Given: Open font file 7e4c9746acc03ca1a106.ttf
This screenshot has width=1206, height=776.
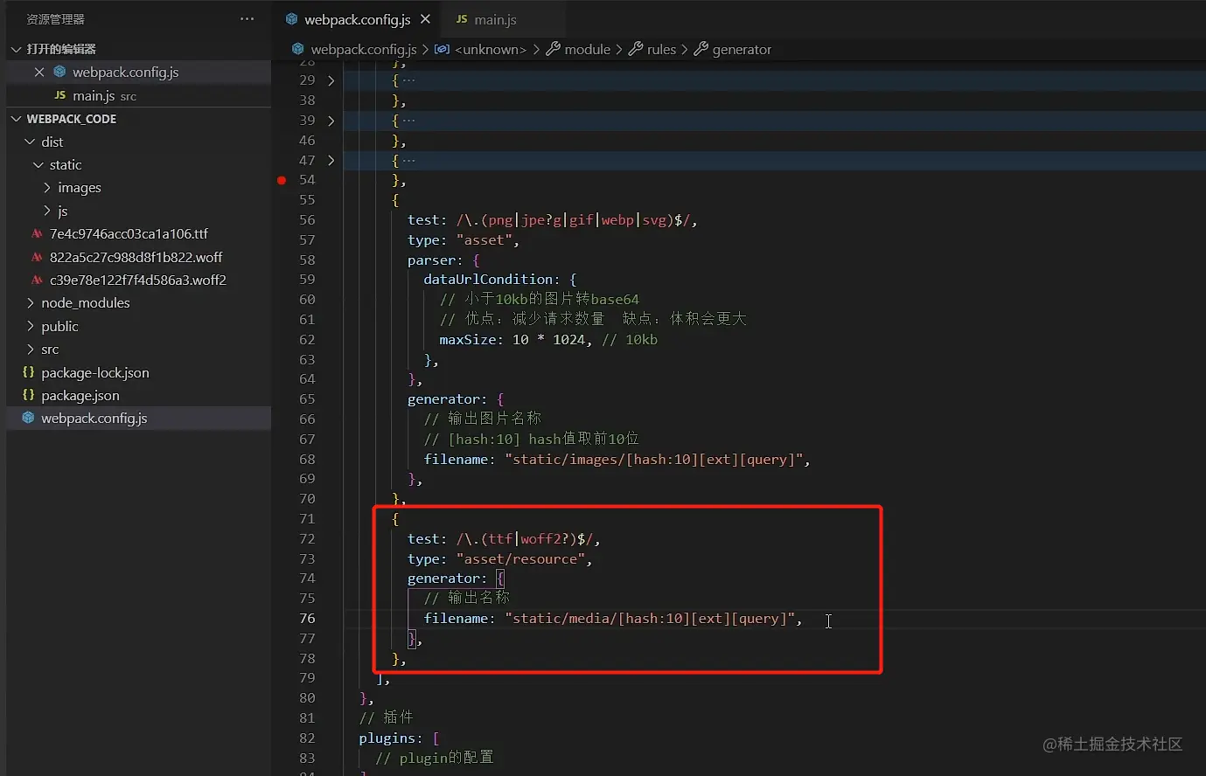Looking at the screenshot, I should pyautogui.click(x=129, y=233).
